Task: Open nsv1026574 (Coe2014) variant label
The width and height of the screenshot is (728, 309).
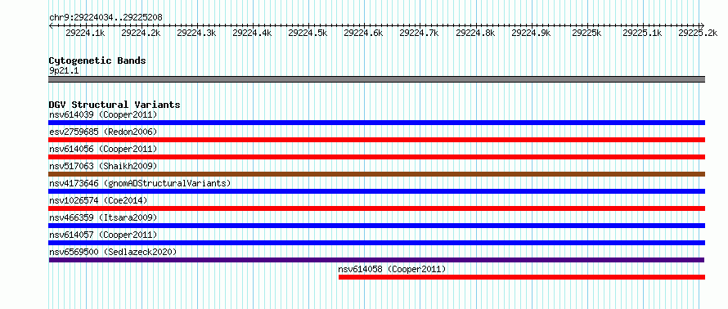Action: pos(98,200)
